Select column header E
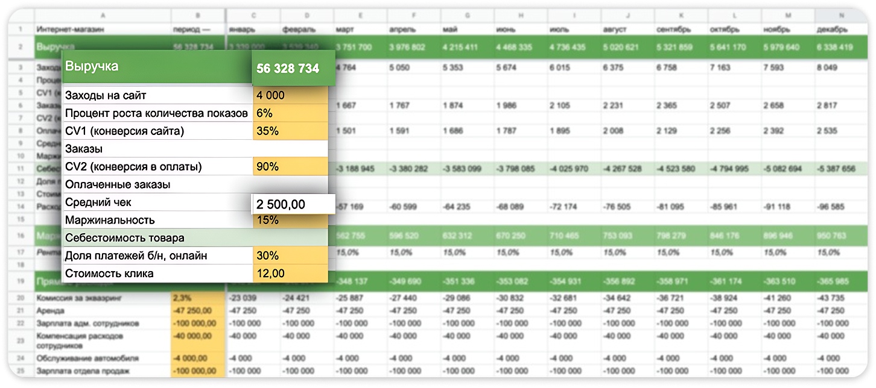Screen dimensions: 876x388 coord(360,16)
